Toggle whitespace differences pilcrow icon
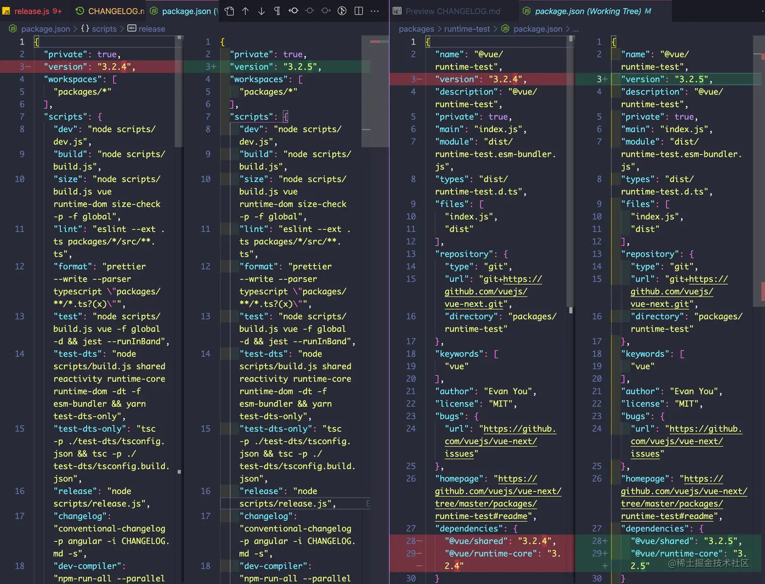The height and width of the screenshot is (584, 765). [277, 11]
